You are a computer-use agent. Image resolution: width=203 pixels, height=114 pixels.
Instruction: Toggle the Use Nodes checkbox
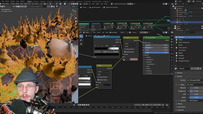pyautogui.click(x=110, y=32)
